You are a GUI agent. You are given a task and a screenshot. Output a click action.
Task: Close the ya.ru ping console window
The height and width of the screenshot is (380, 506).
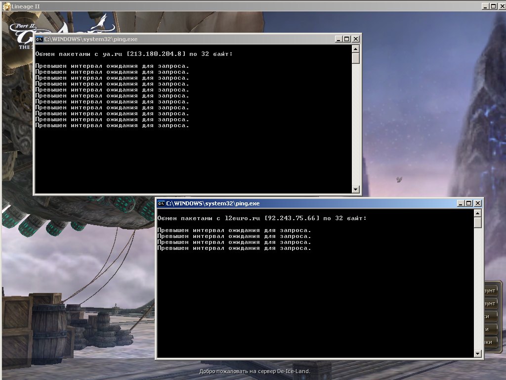[x=355, y=39]
